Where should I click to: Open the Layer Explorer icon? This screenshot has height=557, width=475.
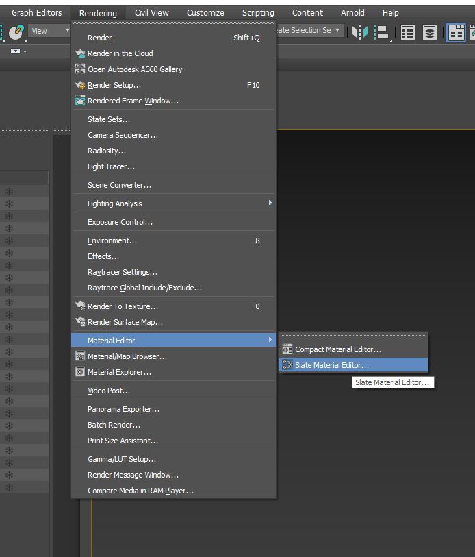[x=430, y=32]
